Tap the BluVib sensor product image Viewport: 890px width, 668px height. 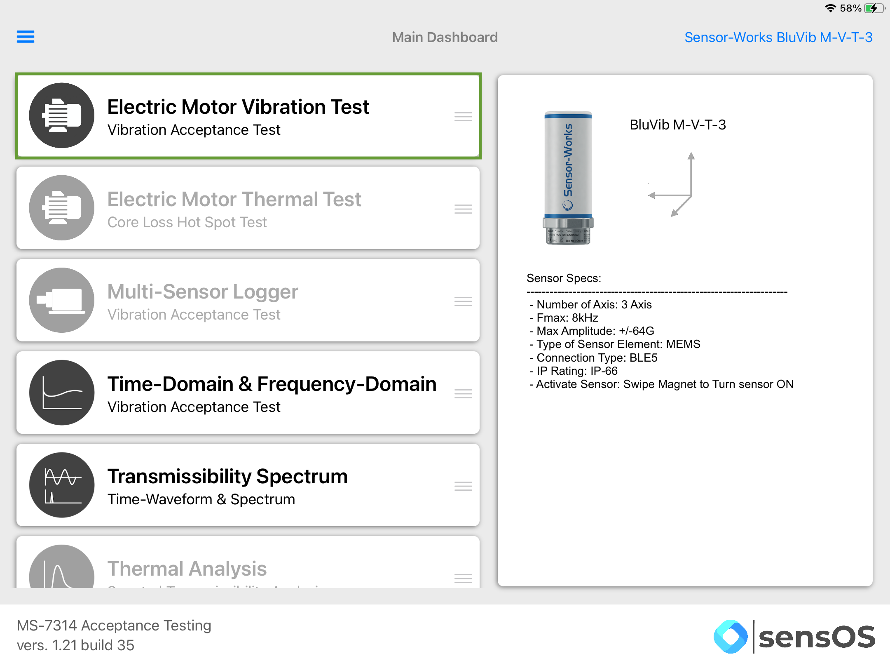[568, 178]
